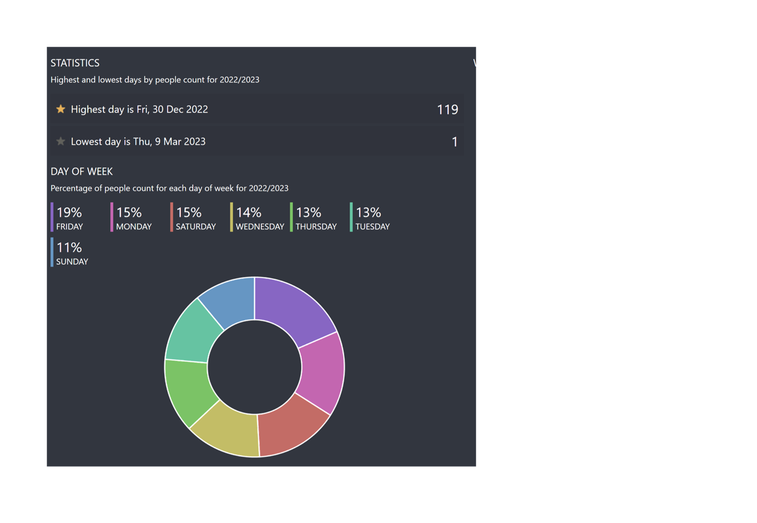
Task: Click the pink Monday donut segment
Action: [x=321, y=370]
